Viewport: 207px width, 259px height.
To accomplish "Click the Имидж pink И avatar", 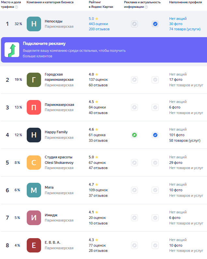I will (x=34, y=218).
